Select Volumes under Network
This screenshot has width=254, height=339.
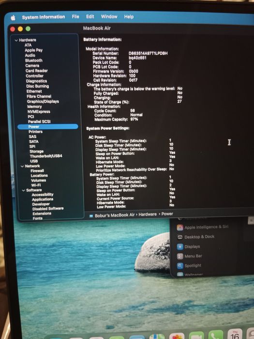(x=39, y=180)
